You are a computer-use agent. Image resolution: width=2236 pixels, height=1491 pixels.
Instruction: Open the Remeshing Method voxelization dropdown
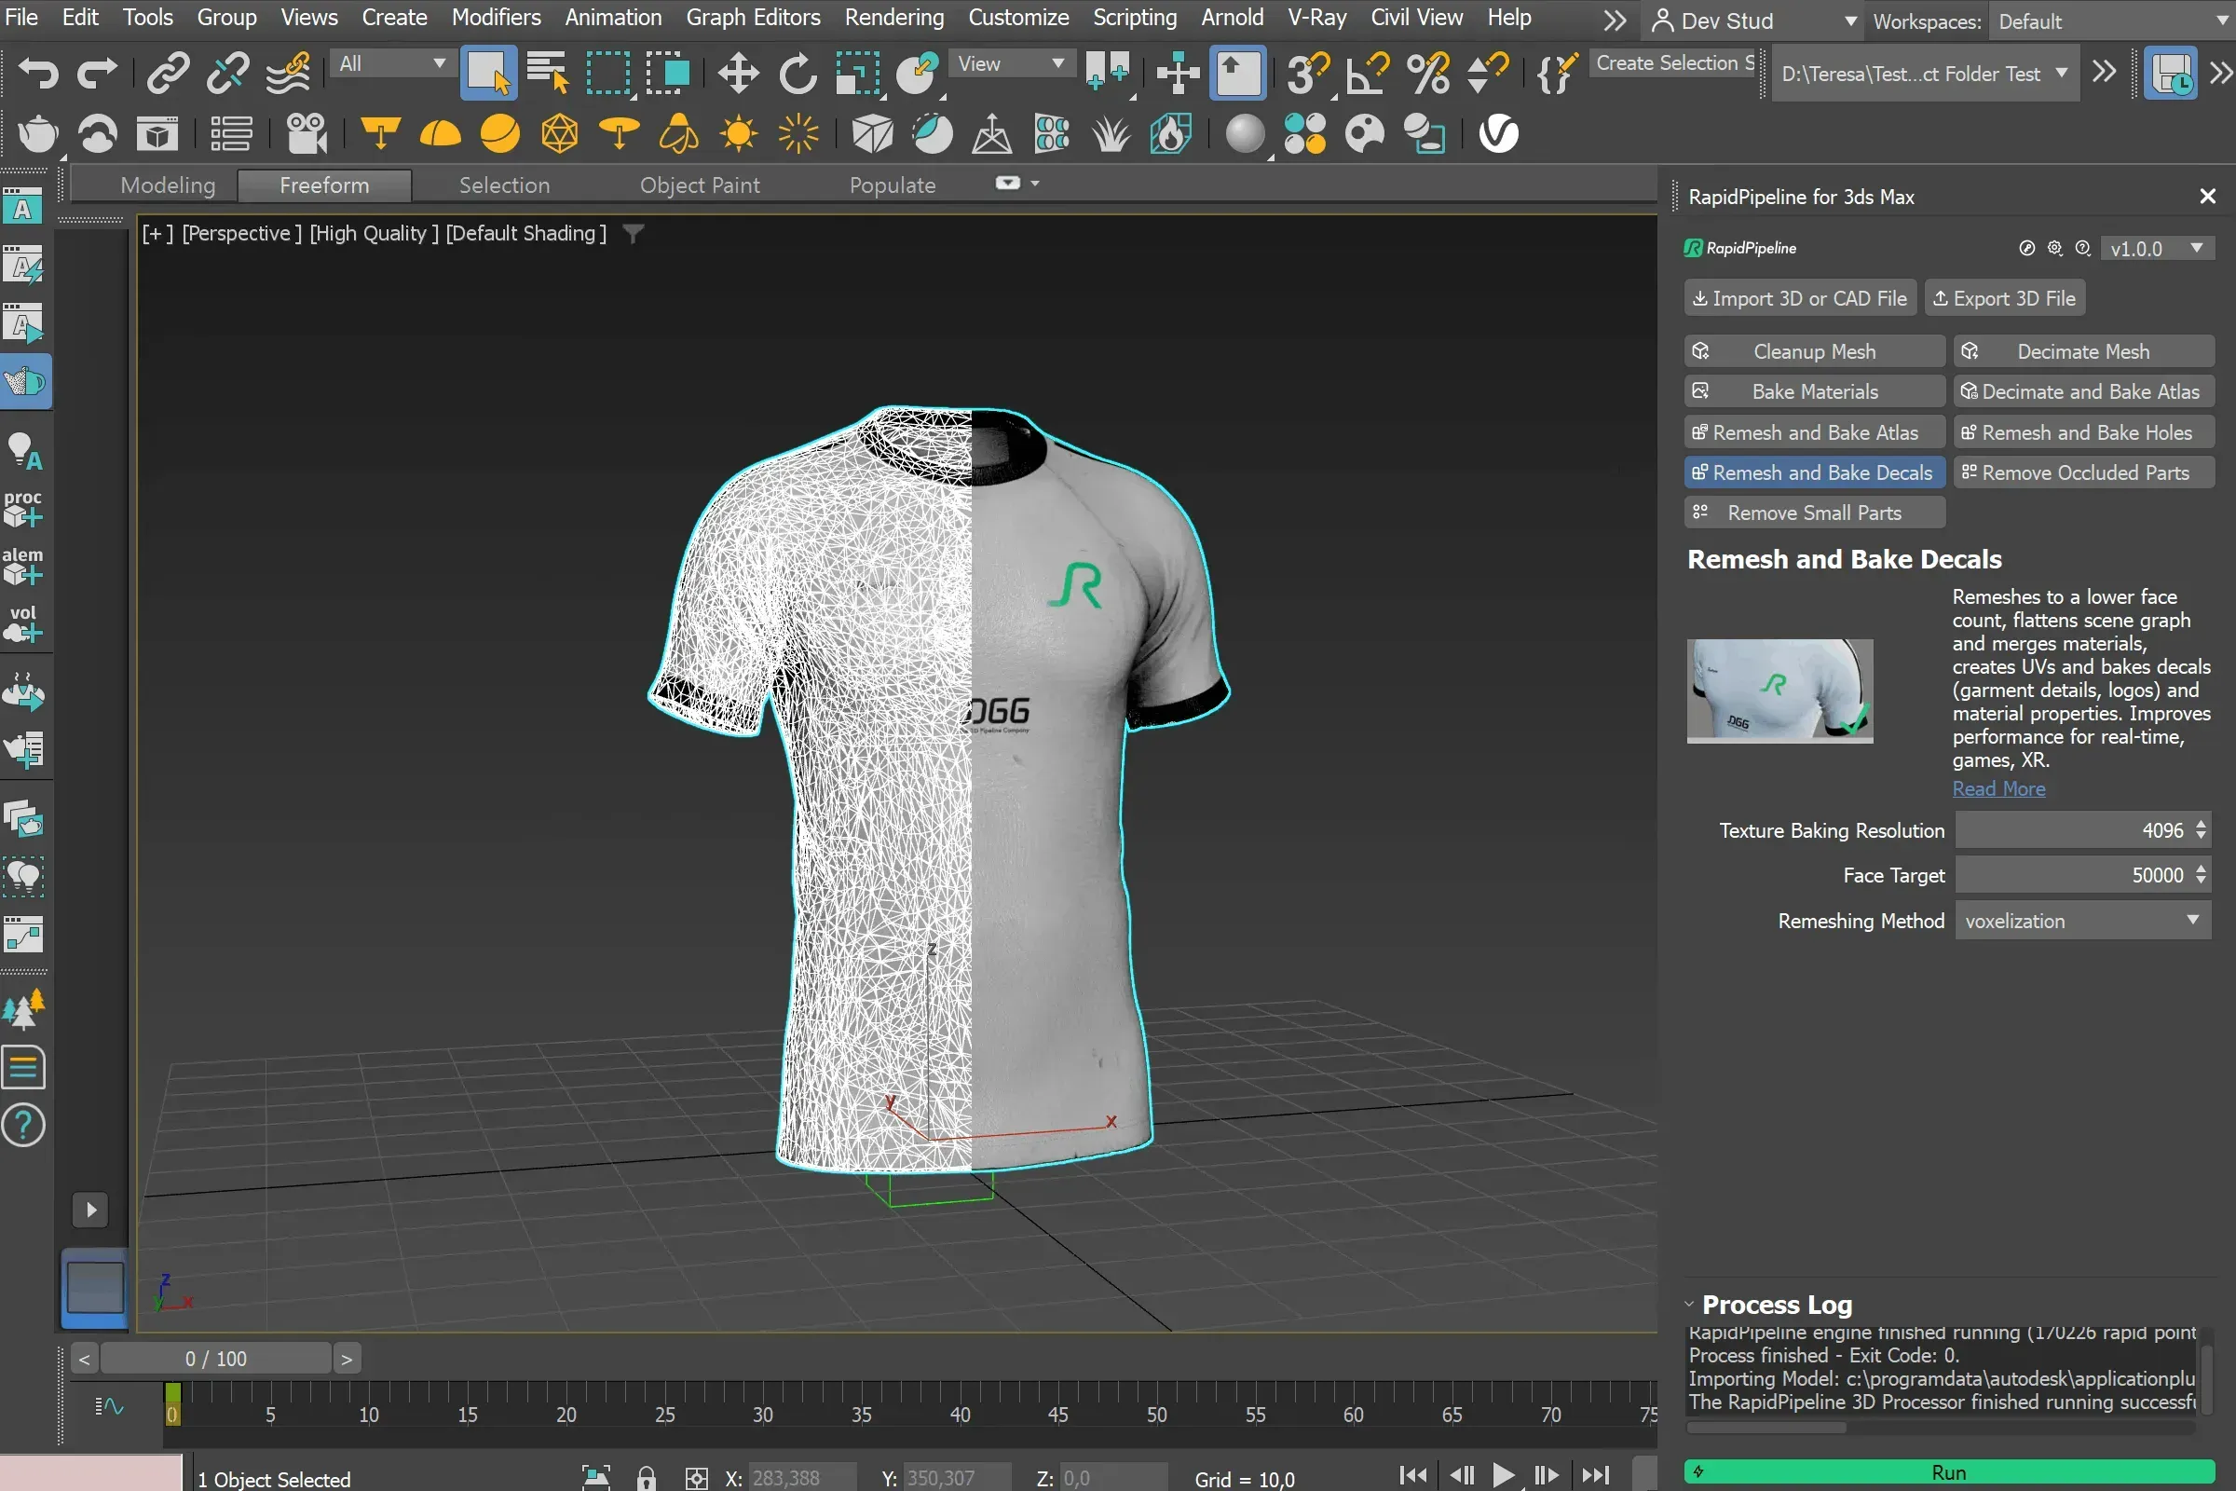2082,921
